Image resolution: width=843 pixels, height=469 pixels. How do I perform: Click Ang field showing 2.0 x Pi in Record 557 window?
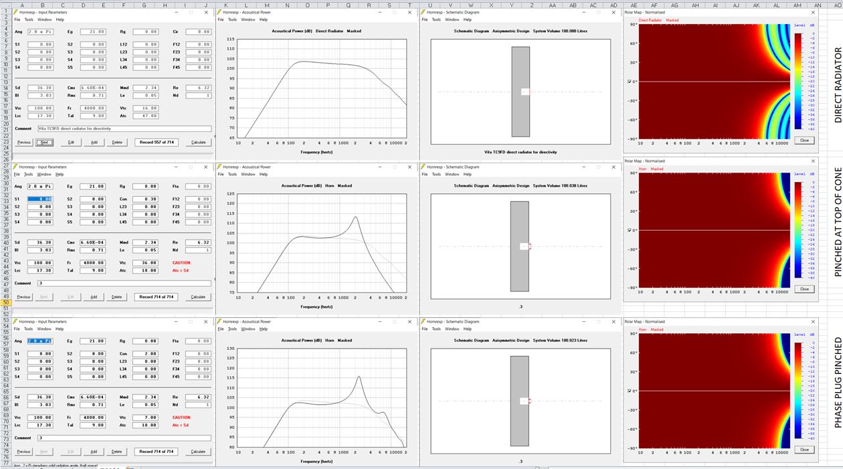pyautogui.click(x=40, y=31)
